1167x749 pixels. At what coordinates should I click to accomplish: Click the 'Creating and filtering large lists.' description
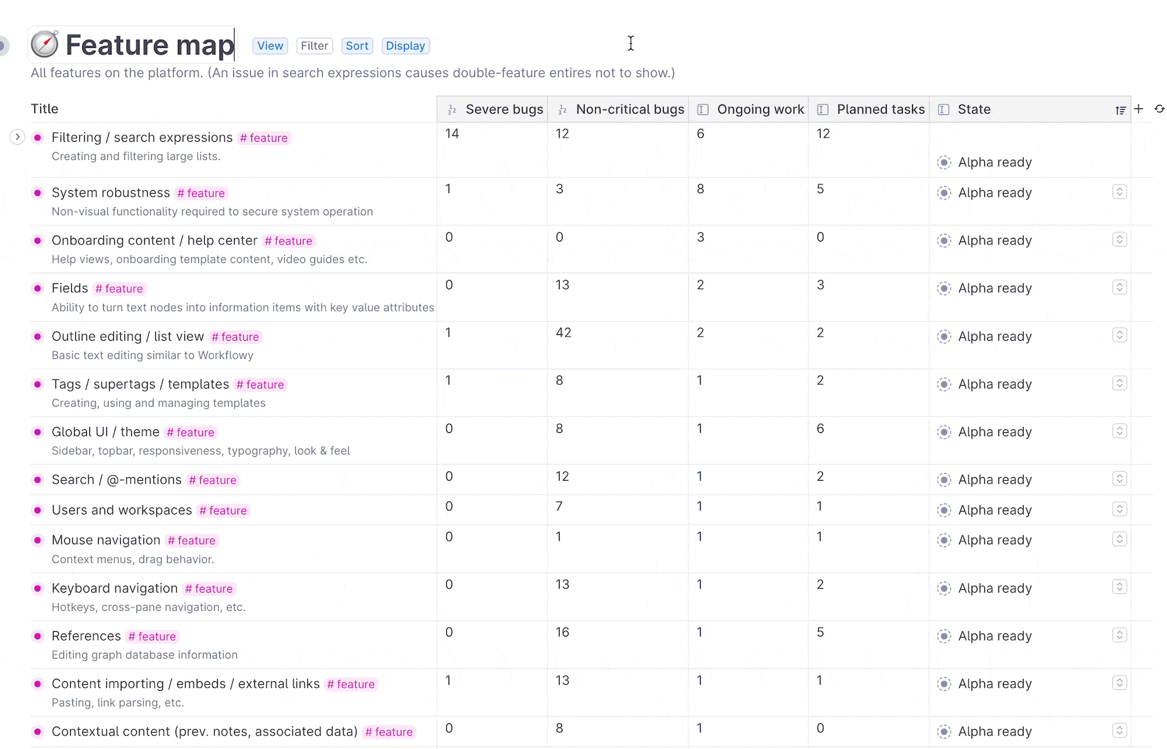(136, 156)
